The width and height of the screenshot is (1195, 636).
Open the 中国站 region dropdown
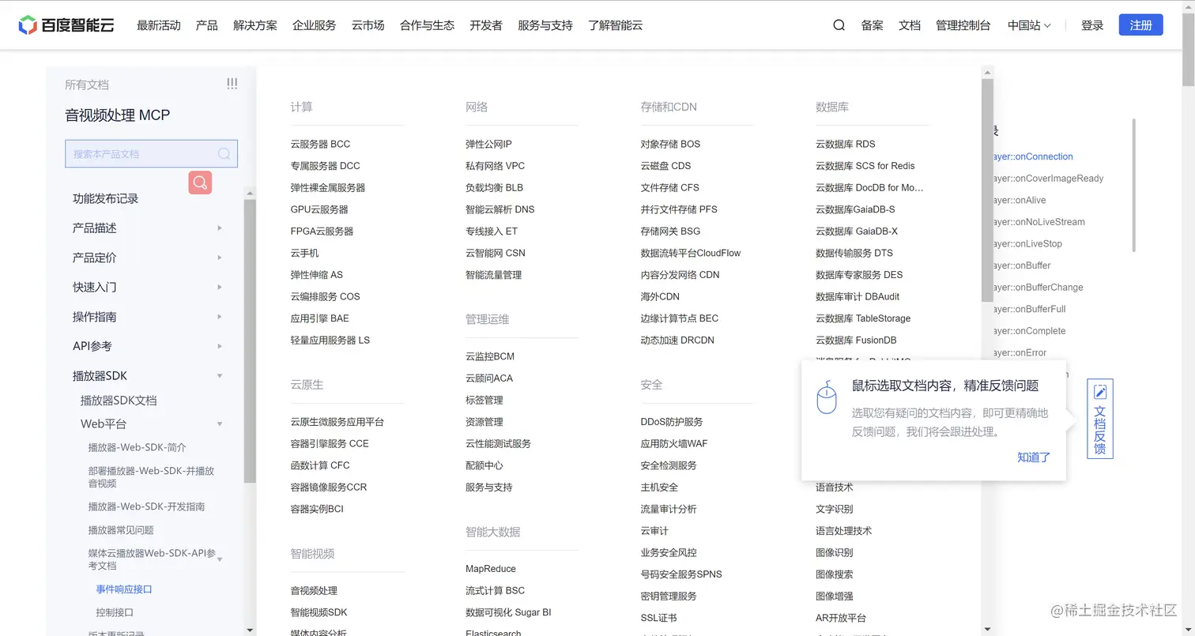pyautogui.click(x=1029, y=25)
